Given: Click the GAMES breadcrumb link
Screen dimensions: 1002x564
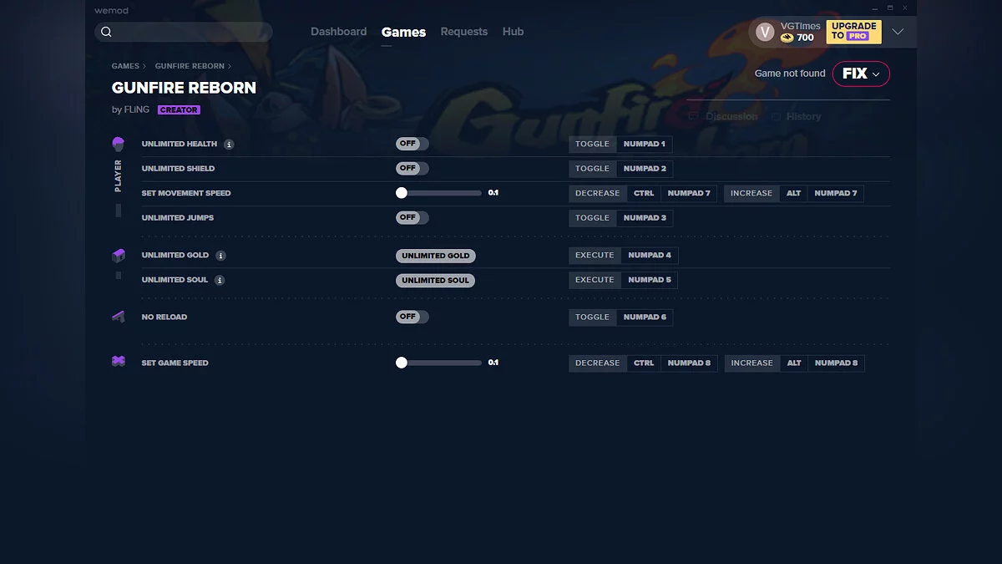Looking at the screenshot, I should [125, 66].
